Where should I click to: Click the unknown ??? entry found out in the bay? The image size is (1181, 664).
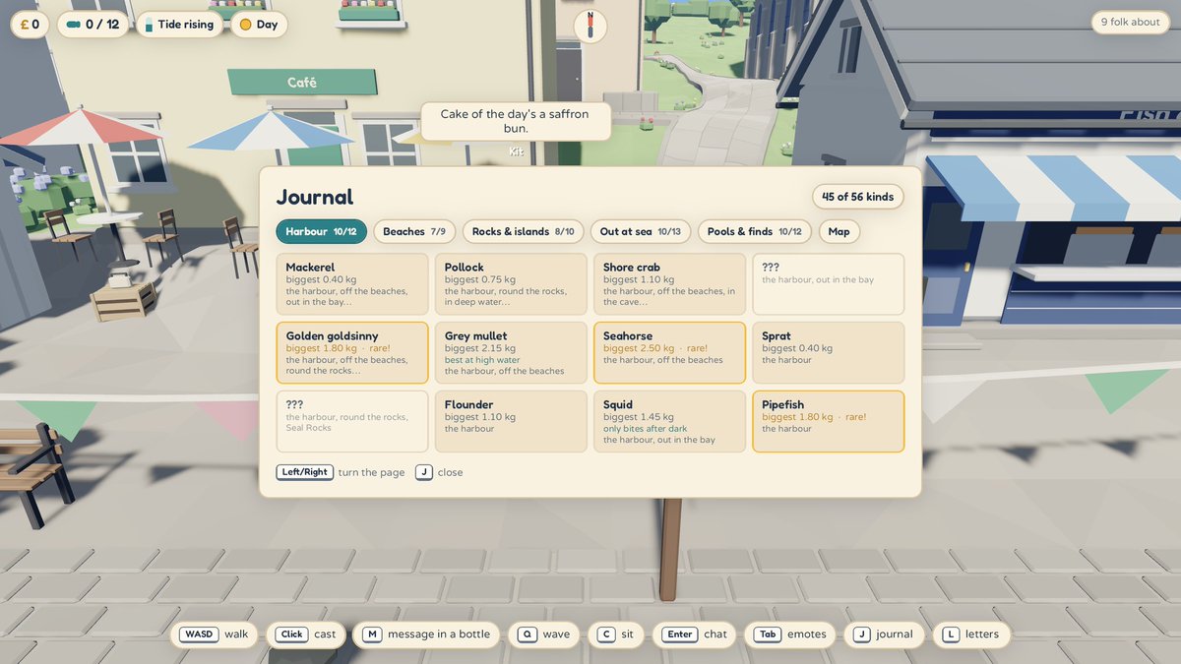click(828, 284)
